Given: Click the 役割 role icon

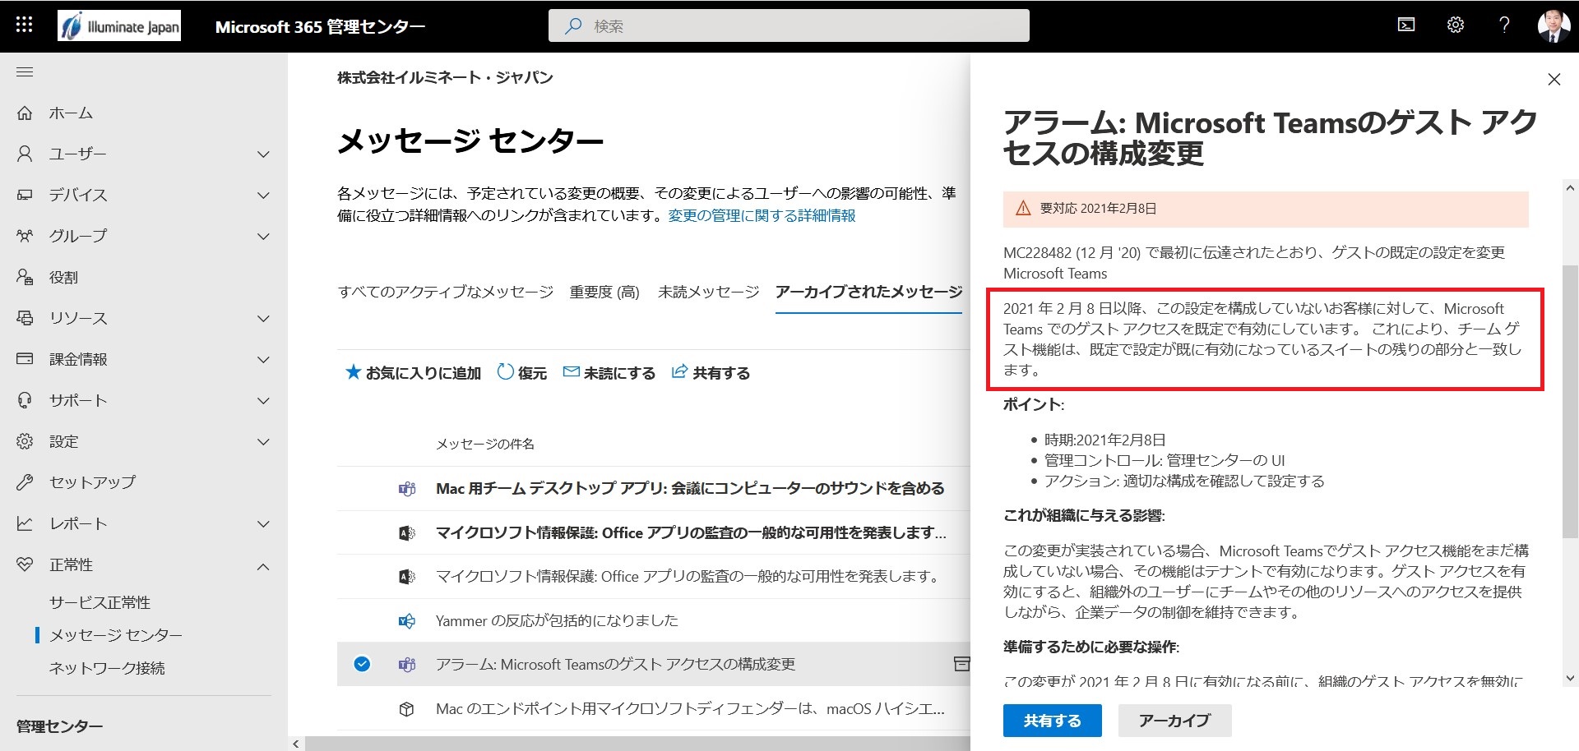Looking at the screenshot, I should click(x=25, y=277).
